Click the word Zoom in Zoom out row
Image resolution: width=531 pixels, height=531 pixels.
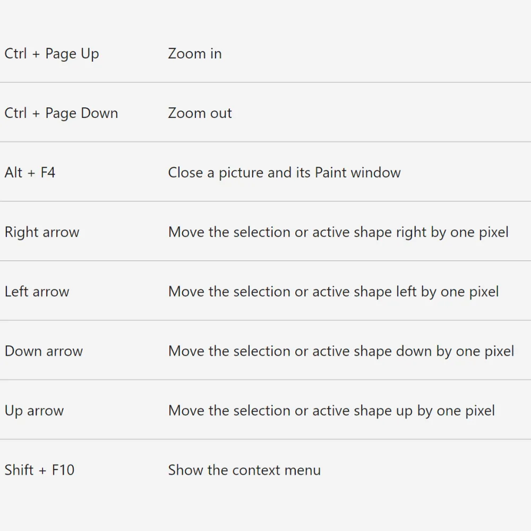tap(187, 113)
